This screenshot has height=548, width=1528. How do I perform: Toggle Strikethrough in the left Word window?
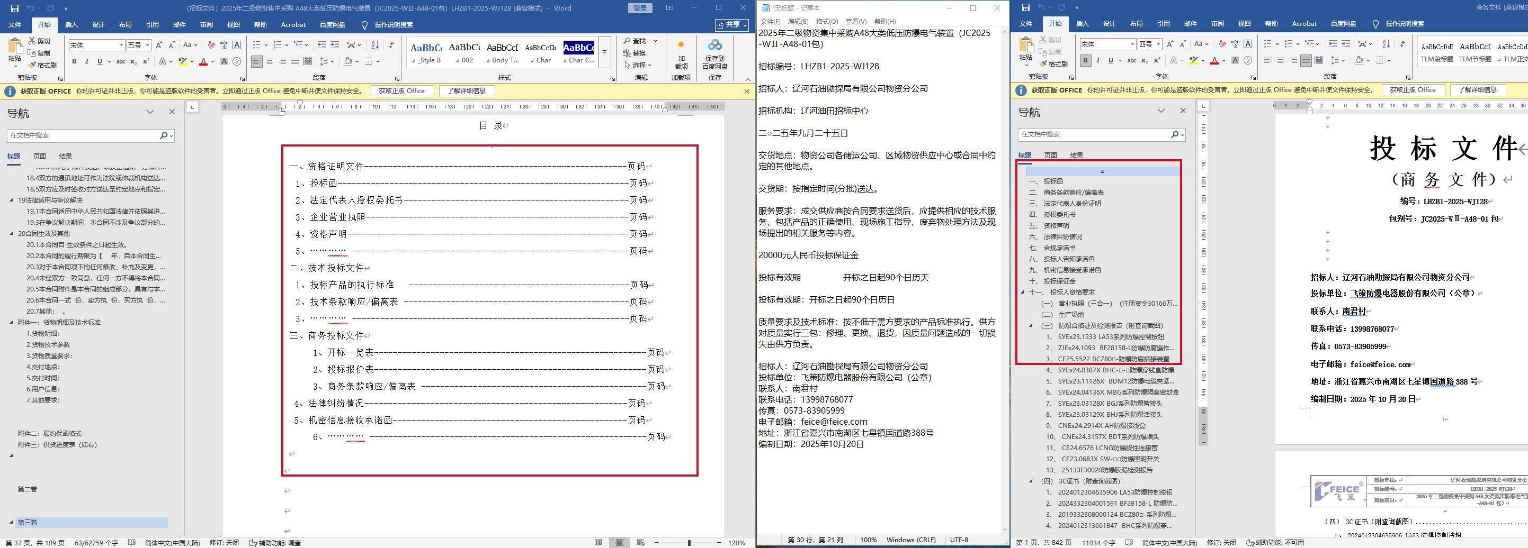click(x=120, y=61)
